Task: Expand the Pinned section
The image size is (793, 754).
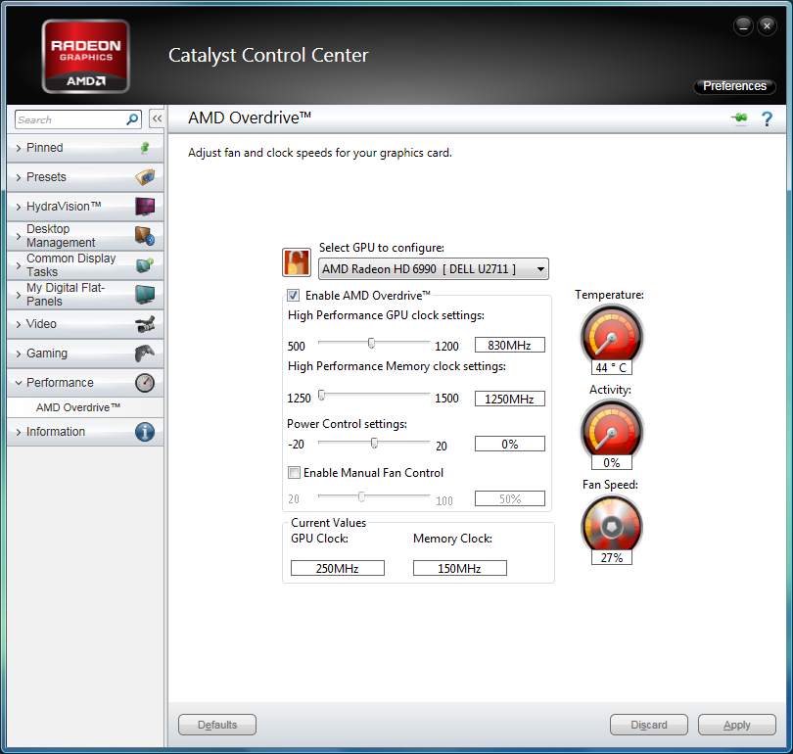Action: 85,148
